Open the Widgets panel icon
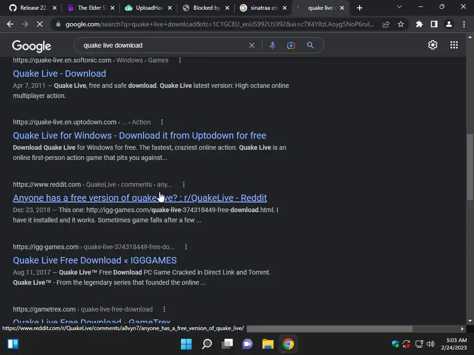The image size is (474, 355). click(13, 344)
